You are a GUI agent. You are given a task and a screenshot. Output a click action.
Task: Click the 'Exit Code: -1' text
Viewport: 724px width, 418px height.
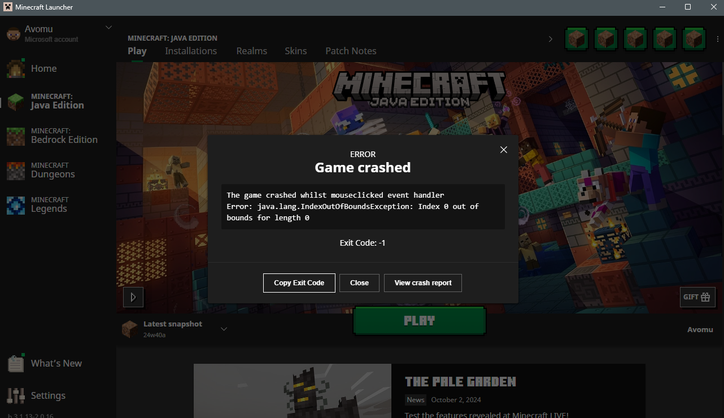[x=363, y=243]
